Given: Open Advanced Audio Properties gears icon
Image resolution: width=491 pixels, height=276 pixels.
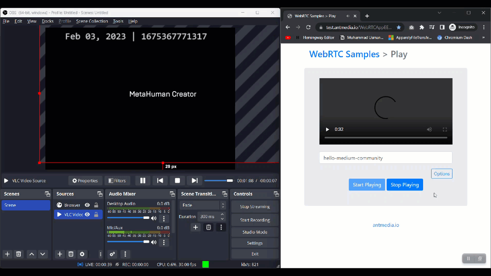Looking at the screenshot, I should [x=112, y=254].
